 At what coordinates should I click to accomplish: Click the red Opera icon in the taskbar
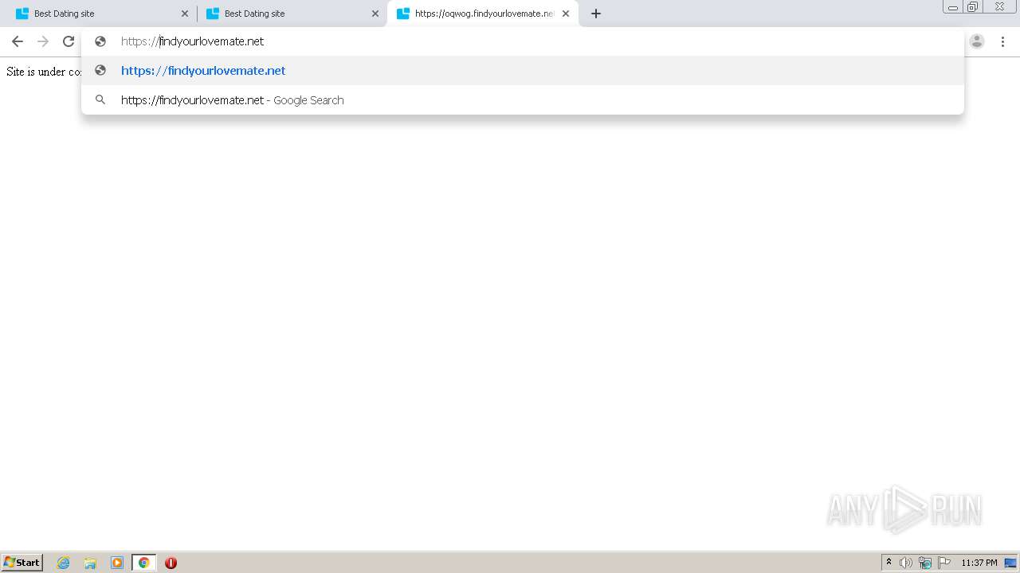point(171,563)
